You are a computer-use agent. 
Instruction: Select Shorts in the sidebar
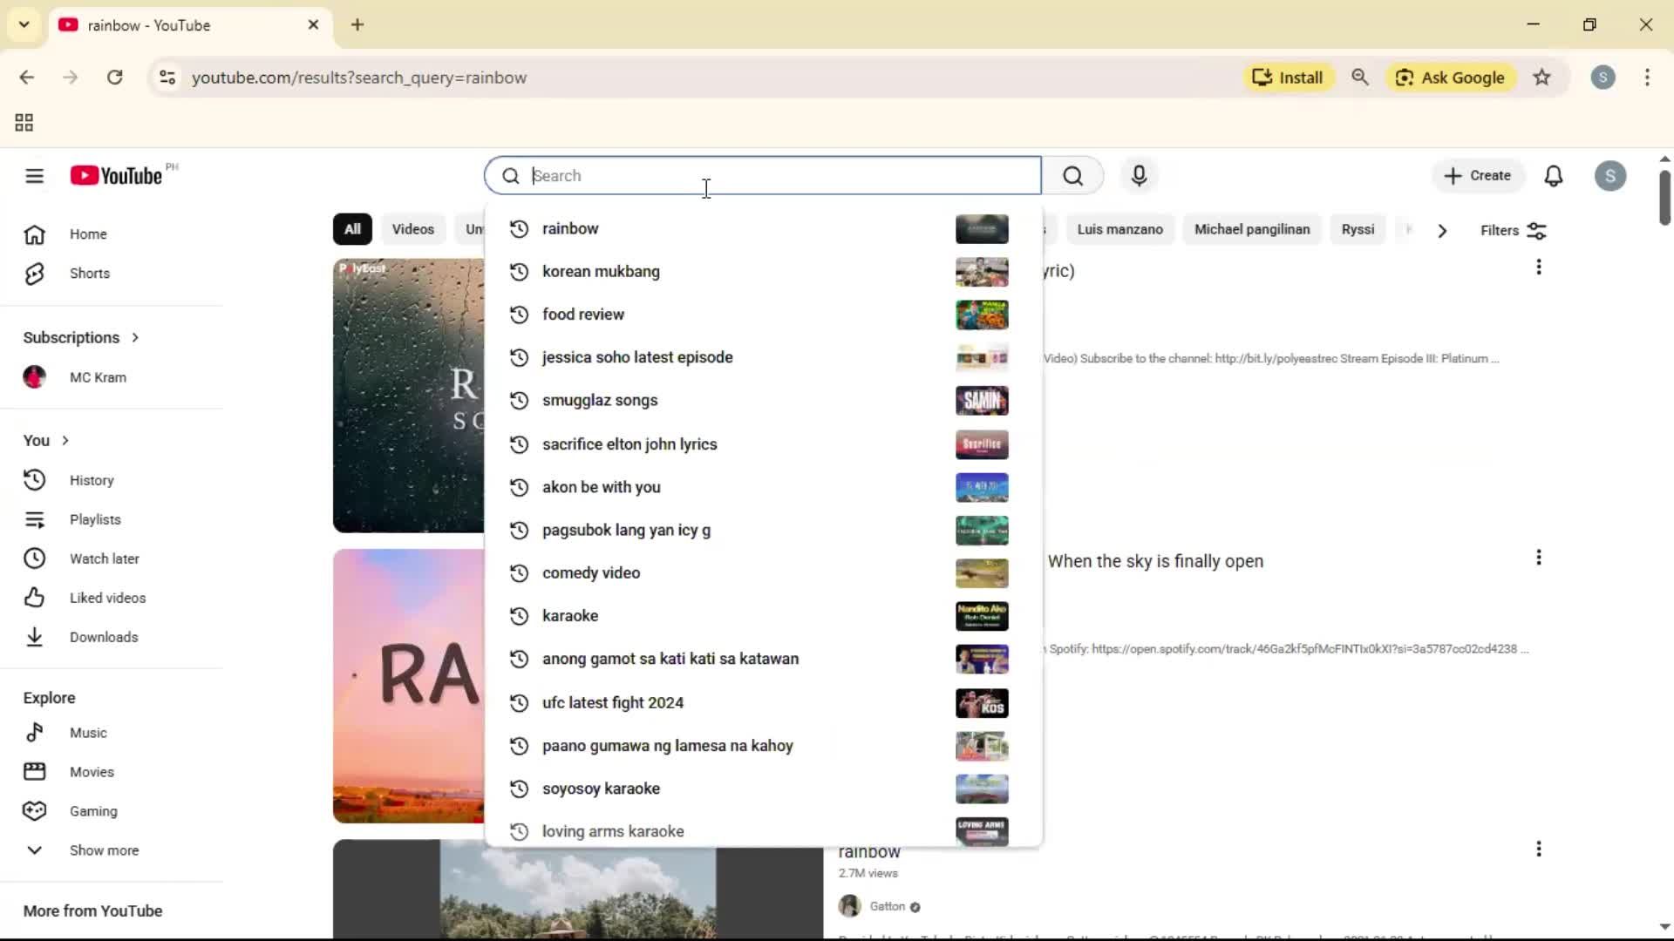88,273
